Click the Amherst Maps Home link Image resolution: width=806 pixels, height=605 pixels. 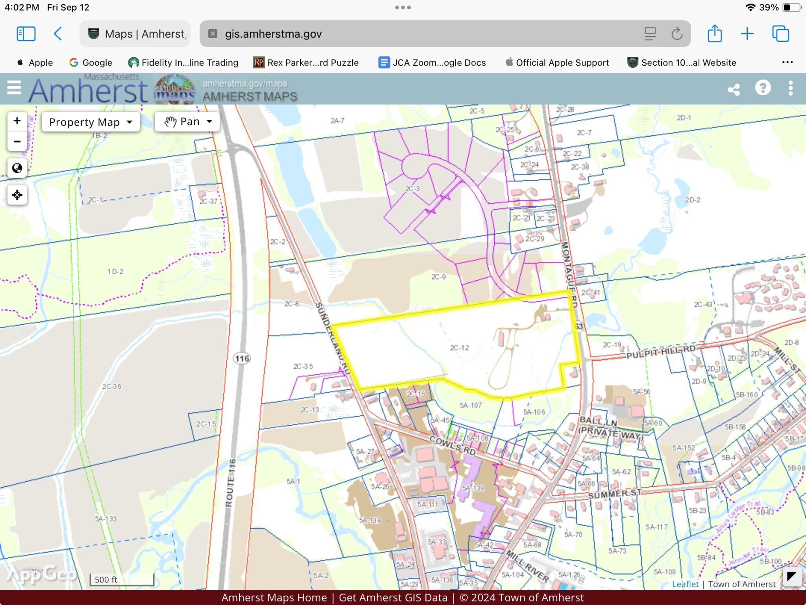tap(274, 598)
